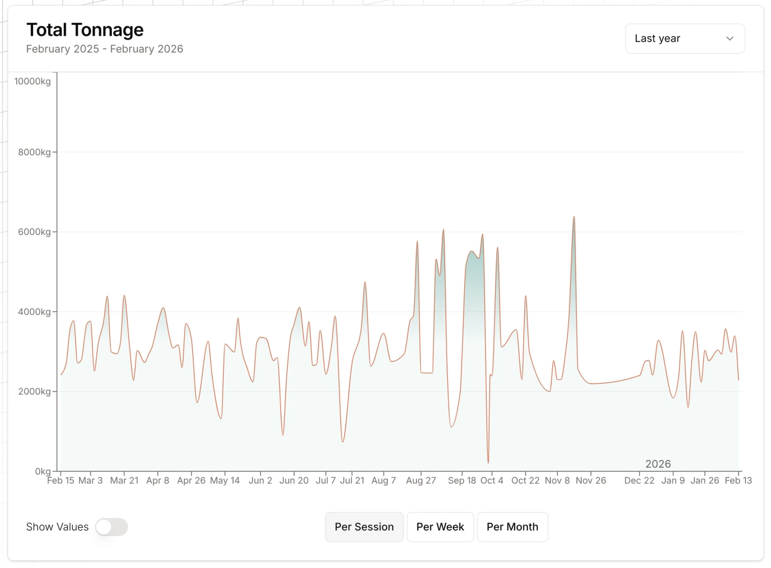
Task: Click the February 2025 - February 2026 subtitle
Action: (x=105, y=49)
